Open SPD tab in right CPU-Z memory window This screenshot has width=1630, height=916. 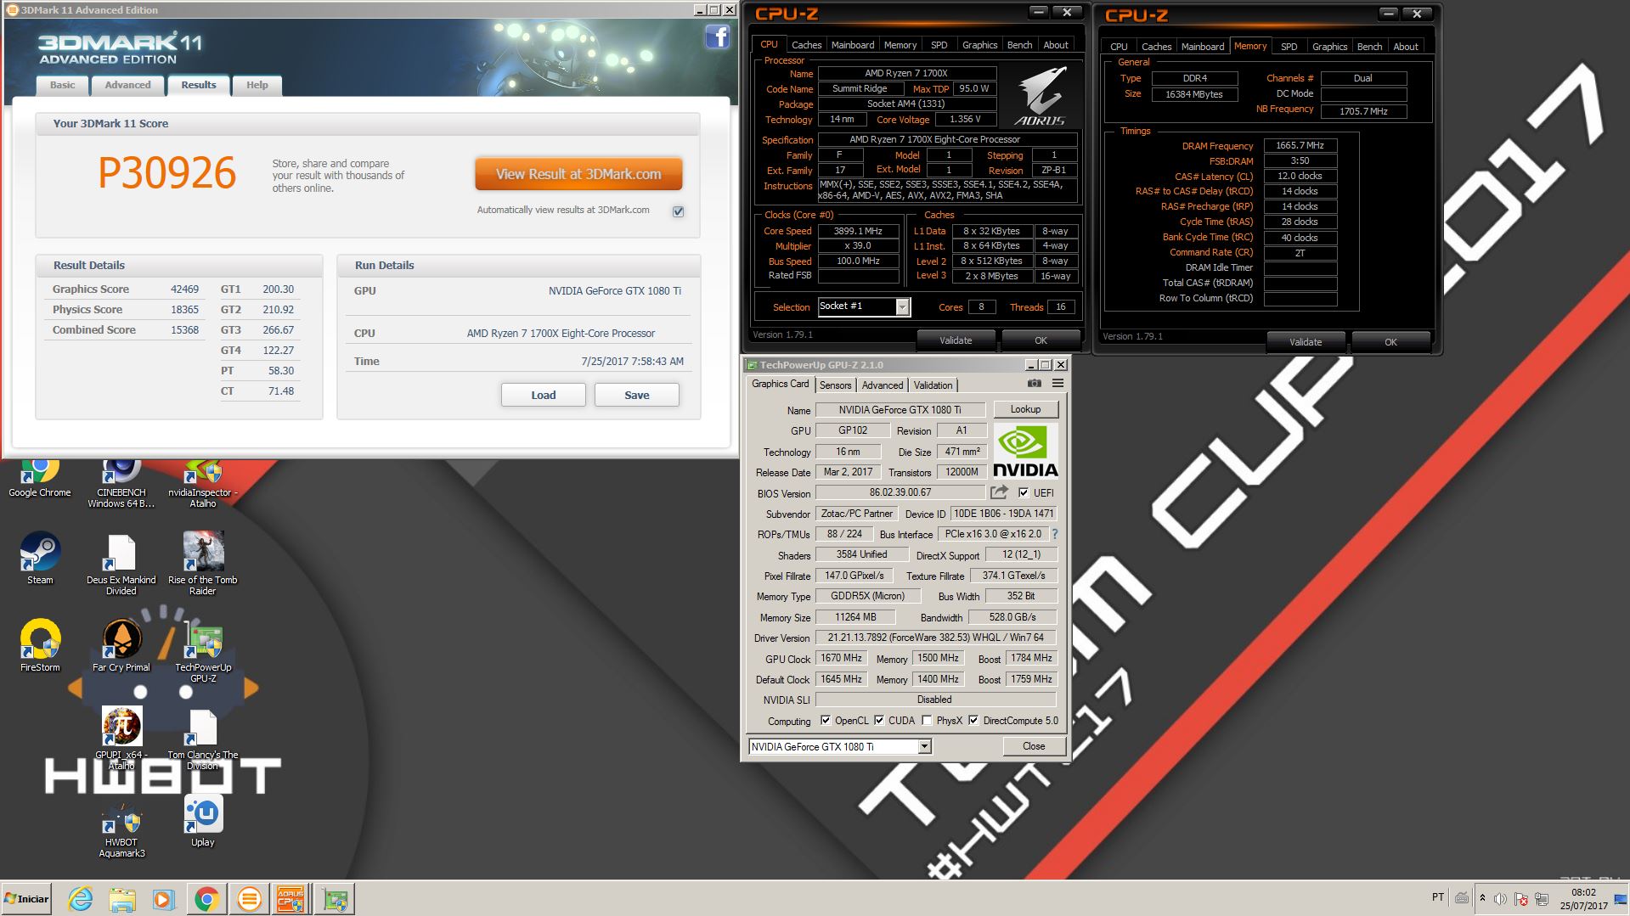tap(1289, 47)
